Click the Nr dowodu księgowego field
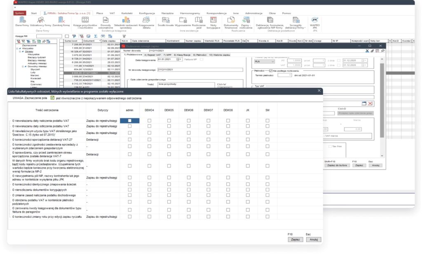This screenshot has width=422, height=254. tap(200, 70)
